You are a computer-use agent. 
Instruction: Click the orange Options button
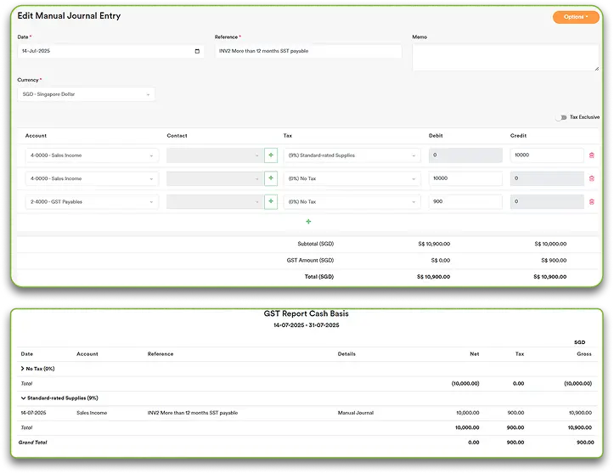(x=576, y=17)
